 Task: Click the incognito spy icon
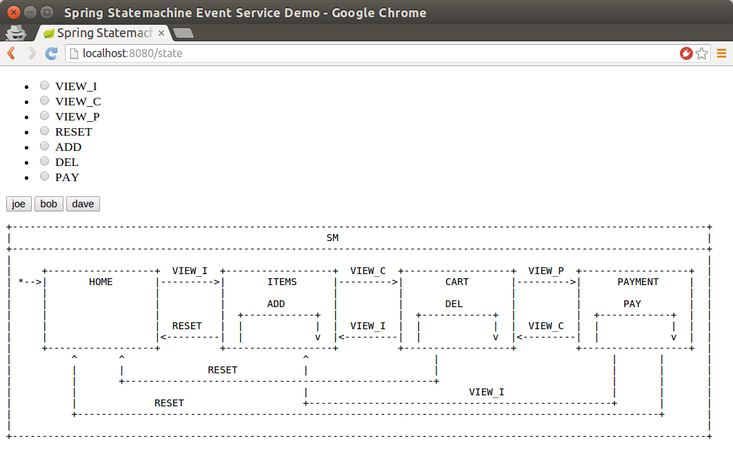point(15,32)
